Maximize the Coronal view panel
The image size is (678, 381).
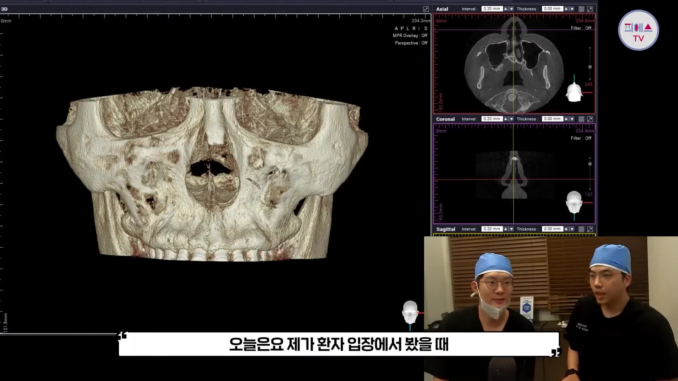tap(590, 119)
